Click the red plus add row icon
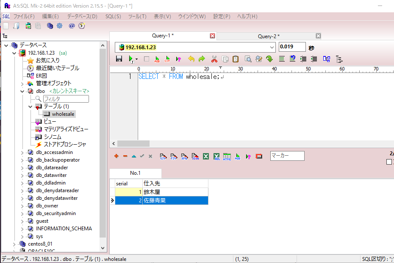This screenshot has height=263, width=394. [x=117, y=156]
